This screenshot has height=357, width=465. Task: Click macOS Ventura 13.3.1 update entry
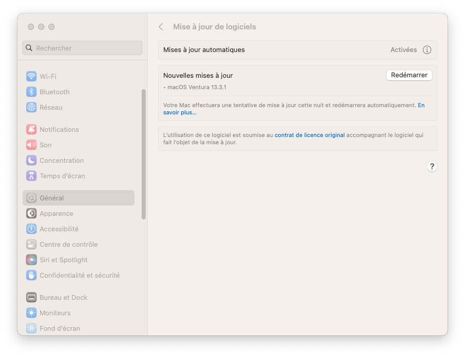pos(197,87)
